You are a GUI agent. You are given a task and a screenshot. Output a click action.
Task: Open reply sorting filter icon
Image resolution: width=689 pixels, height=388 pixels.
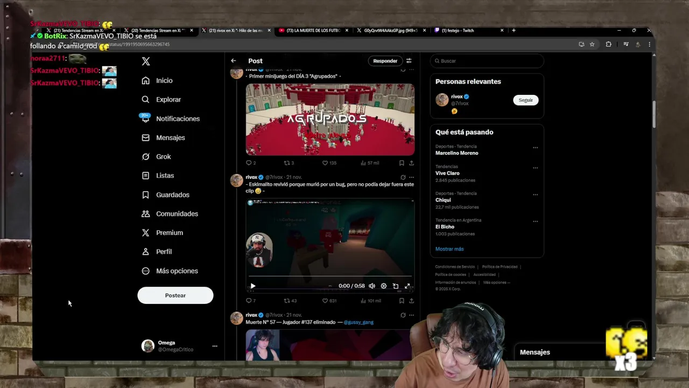coord(409,61)
